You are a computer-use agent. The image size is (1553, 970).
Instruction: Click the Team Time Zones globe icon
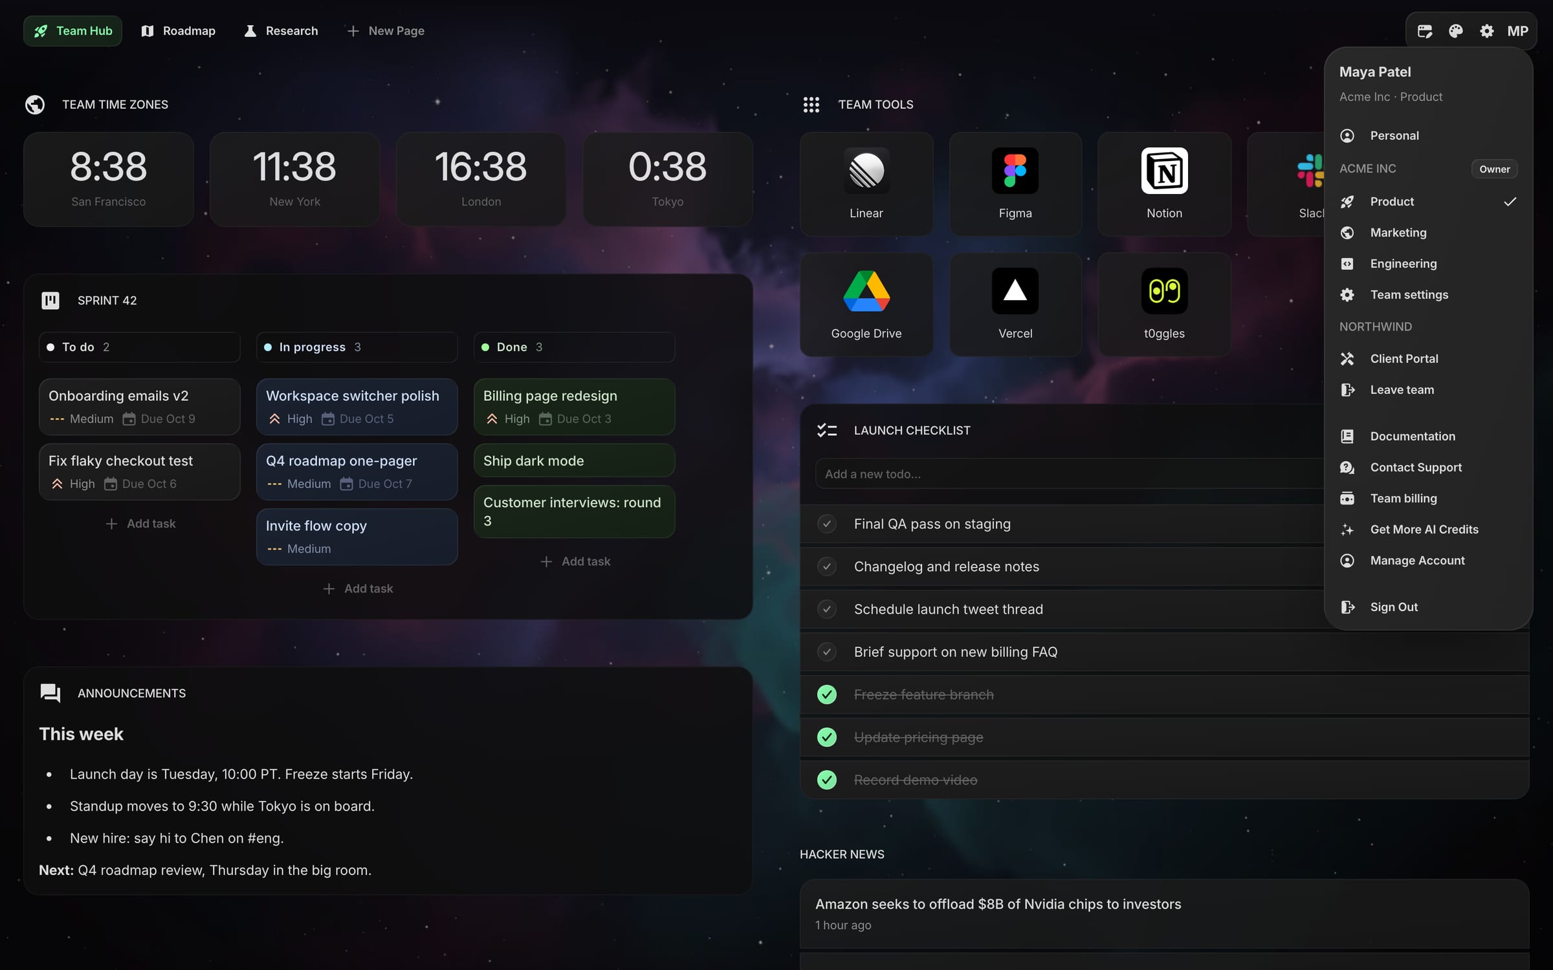point(35,104)
